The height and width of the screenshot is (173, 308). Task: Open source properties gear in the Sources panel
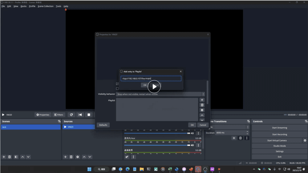78,157
